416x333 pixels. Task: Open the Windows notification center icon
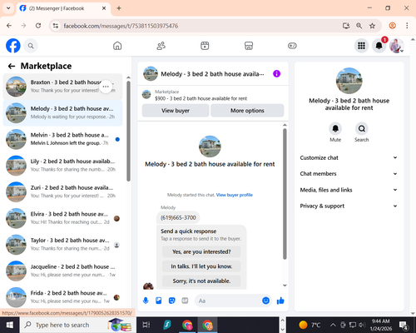point(404,325)
